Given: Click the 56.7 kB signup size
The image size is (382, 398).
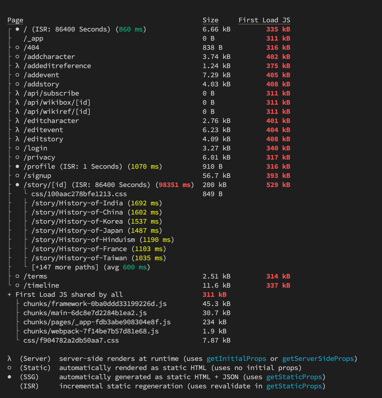Looking at the screenshot, I should (216, 175).
